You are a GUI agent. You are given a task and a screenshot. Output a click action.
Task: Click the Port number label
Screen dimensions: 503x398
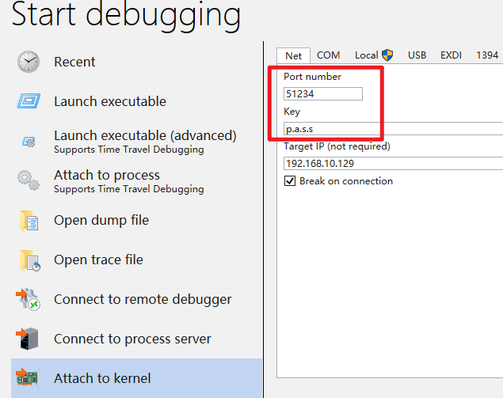(312, 77)
